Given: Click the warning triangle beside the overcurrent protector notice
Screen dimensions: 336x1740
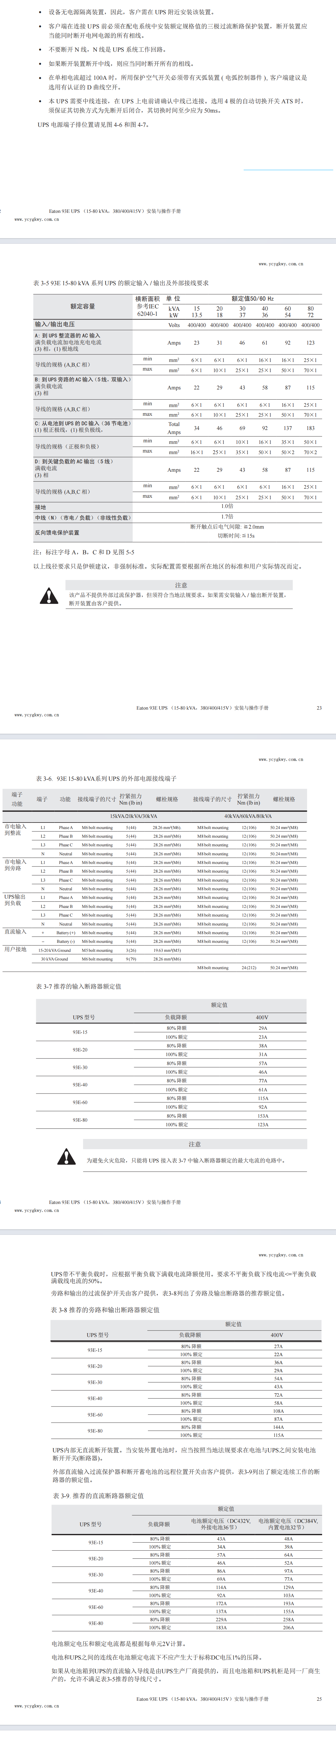Looking at the screenshot, I should pyautogui.click(x=48, y=595).
